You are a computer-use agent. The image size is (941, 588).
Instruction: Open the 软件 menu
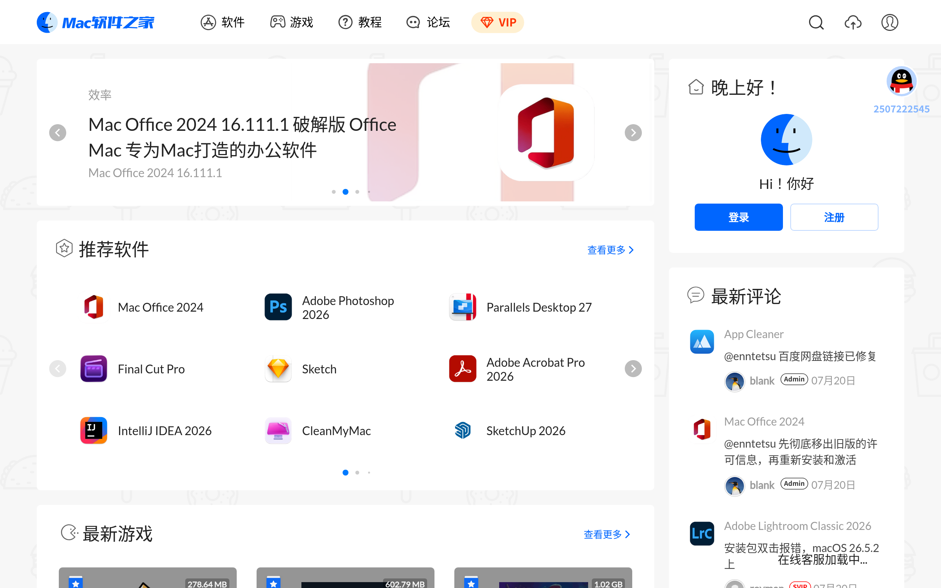(x=222, y=22)
